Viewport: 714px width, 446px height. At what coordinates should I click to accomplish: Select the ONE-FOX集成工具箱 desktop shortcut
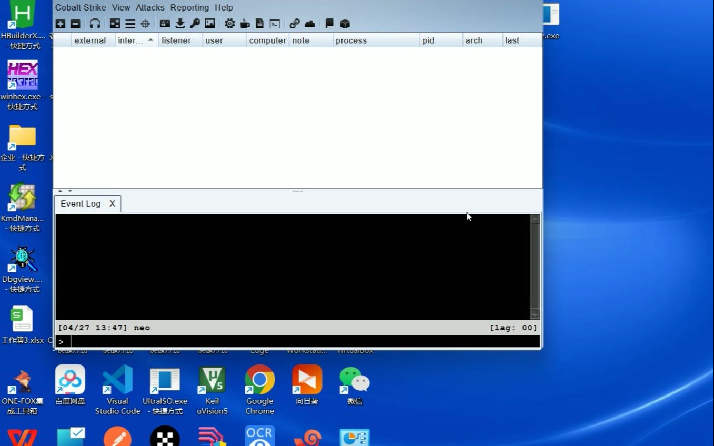point(22,392)
